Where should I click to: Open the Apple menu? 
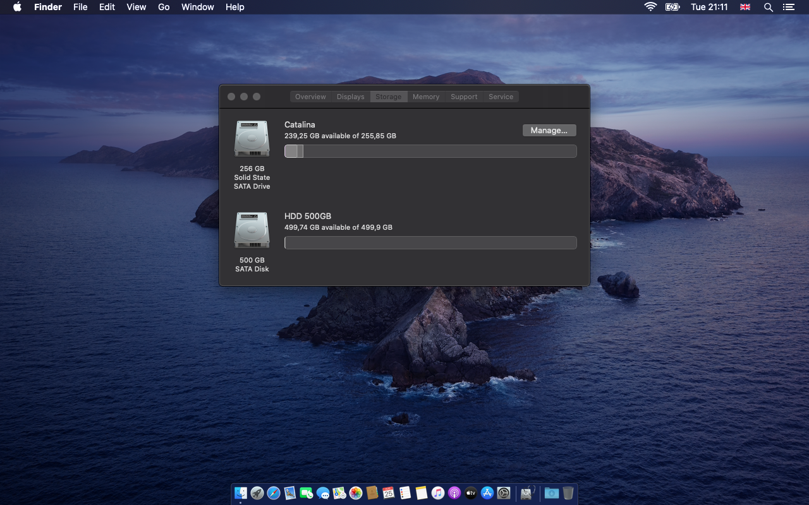[17, 7]
